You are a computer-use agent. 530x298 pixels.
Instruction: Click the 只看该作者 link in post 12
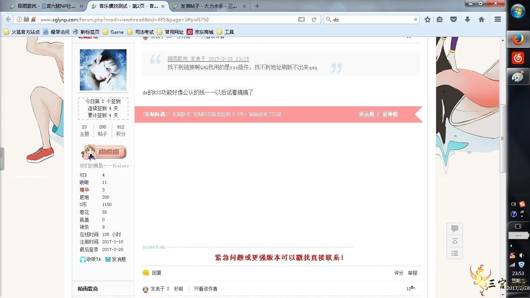pyautogui.click(x=206, y=289)
